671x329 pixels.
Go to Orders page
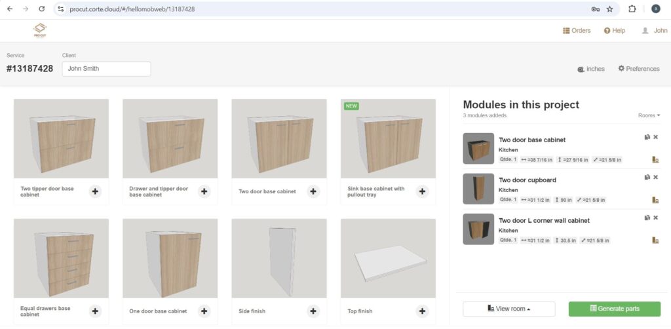[577, 31]
